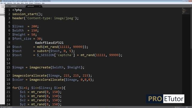192x108 pixels.
Task: Click the Line/Column indicator in status bar
Action: point(7,107)
